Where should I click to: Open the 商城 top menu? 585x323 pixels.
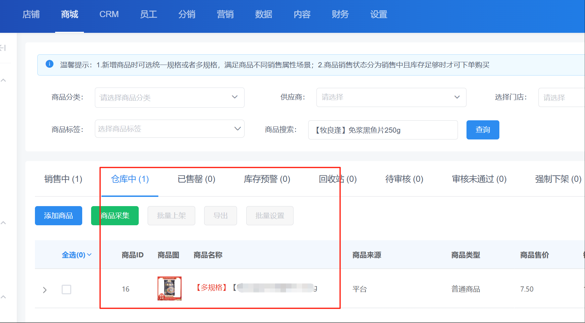(70, 14)
